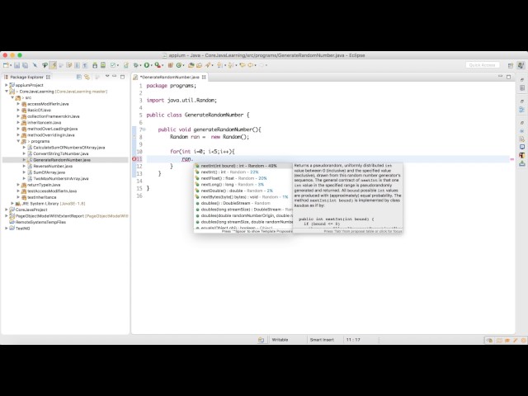Click the MT icon in right trim bar

tap(521, 155)
